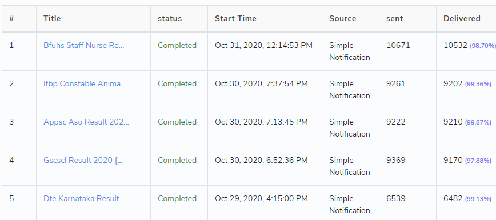Open the Itbp Constable Anima... notification link
Screen dimensions: 496x220
85,84
